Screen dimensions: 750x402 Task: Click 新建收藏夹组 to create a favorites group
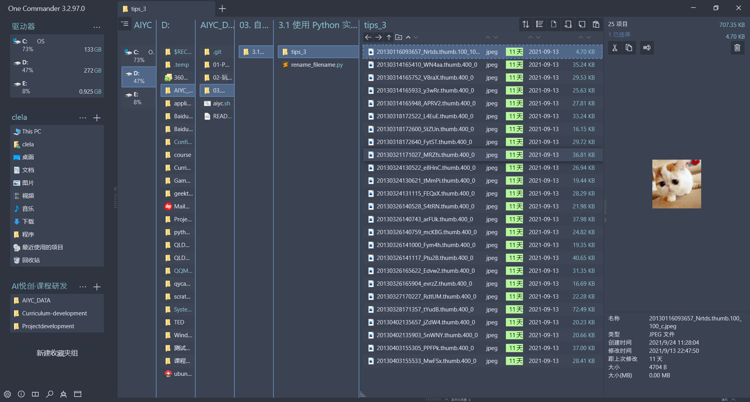point(57,353)
